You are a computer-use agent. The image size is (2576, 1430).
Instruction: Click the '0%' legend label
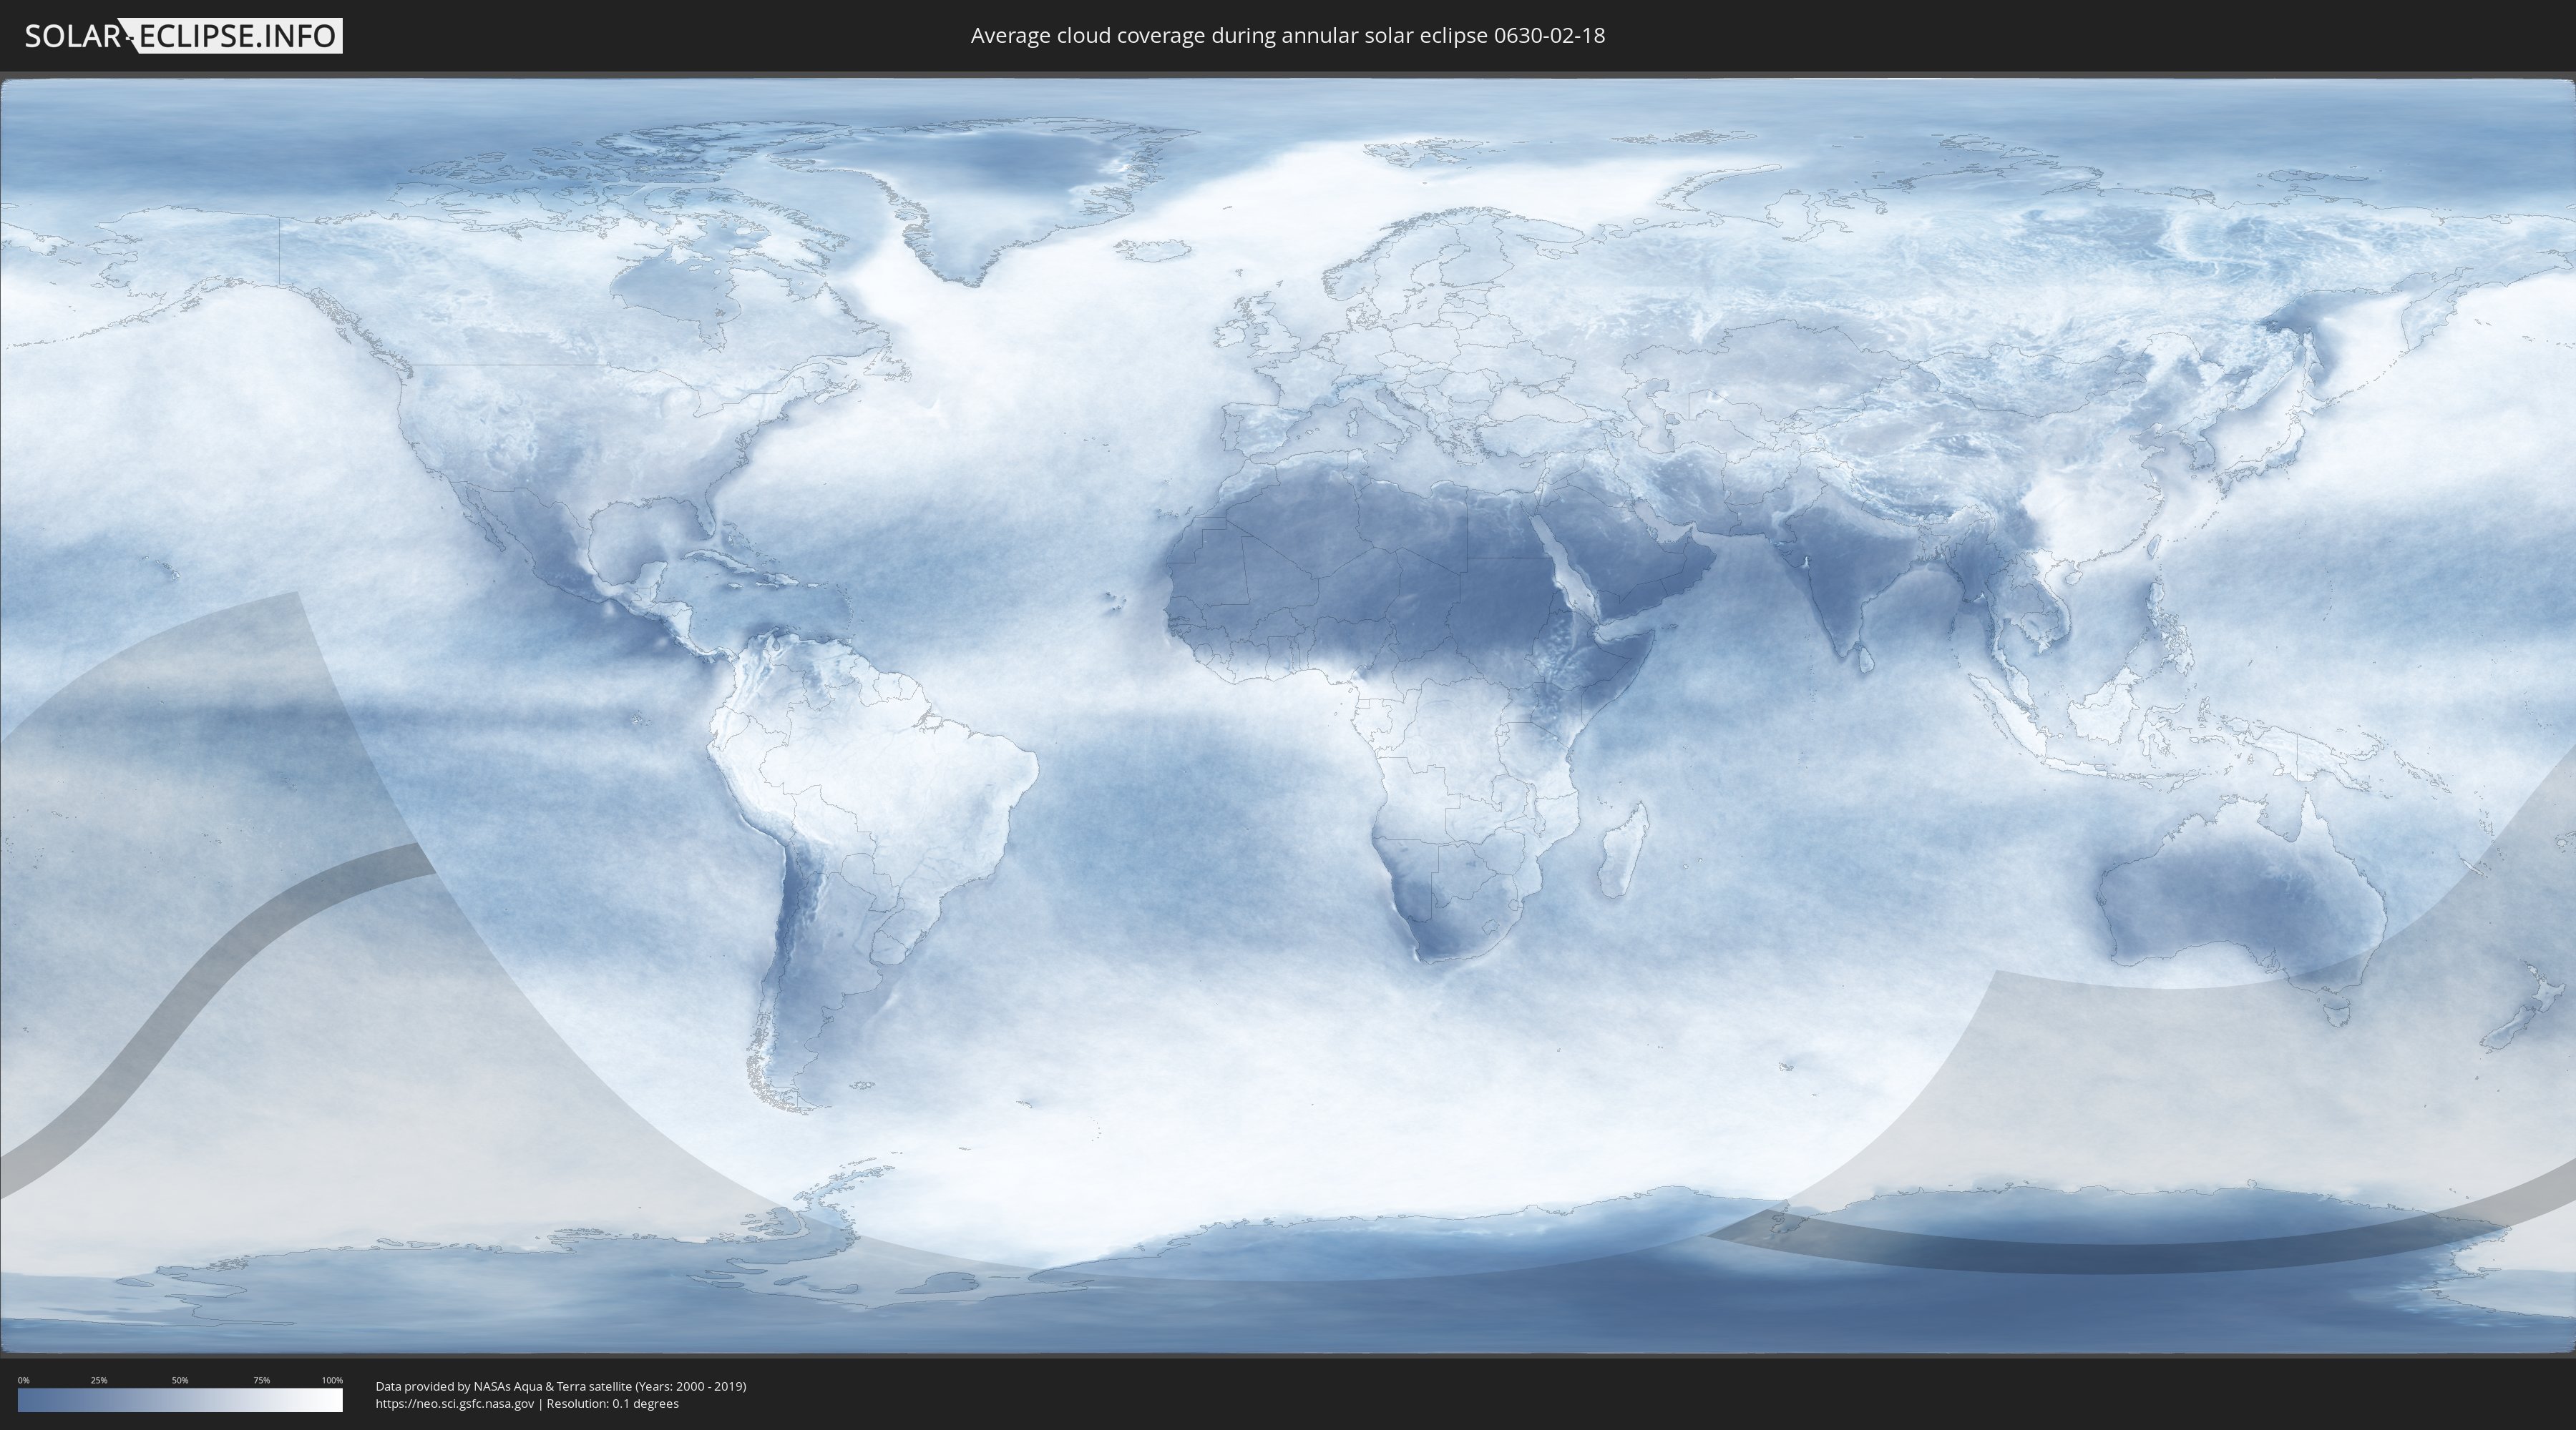click(x=24, y=1380)
